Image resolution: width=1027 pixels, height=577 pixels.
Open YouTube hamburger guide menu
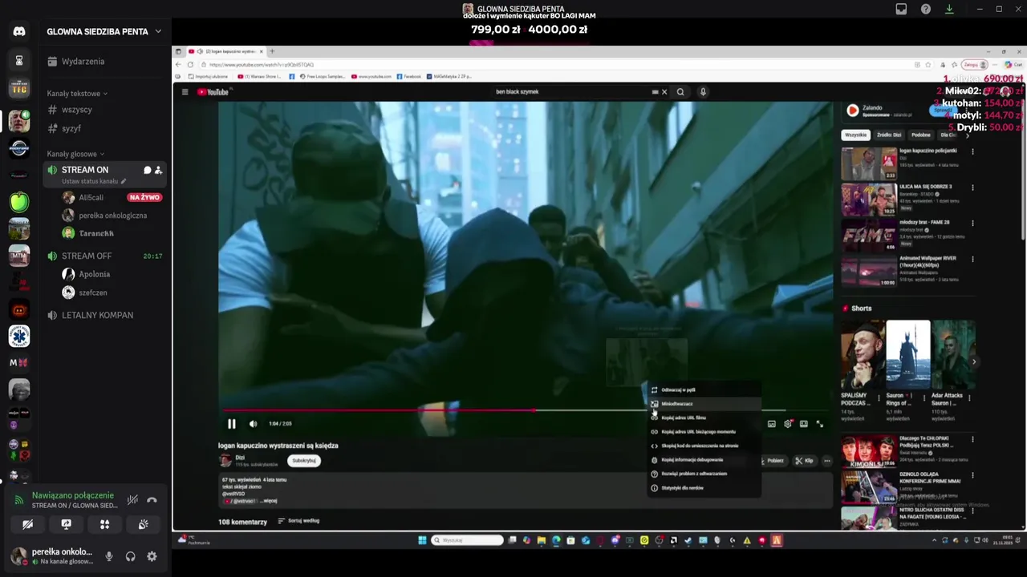pos(185,92)
